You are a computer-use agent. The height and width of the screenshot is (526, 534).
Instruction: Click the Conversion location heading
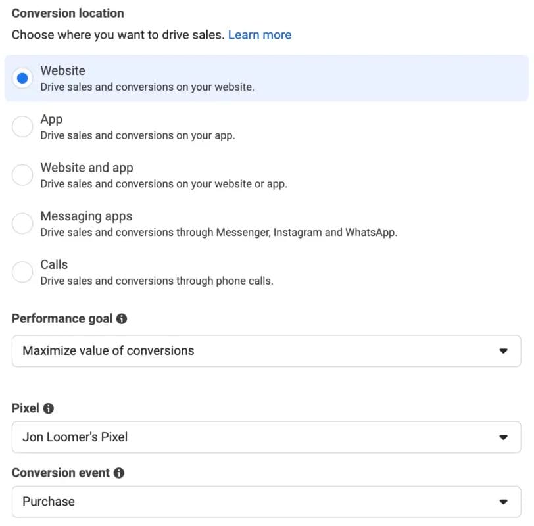68,13
